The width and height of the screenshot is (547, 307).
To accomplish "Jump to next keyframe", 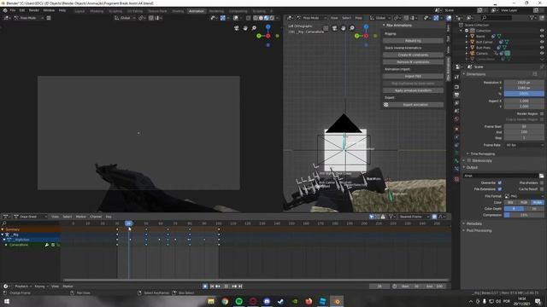I will point(234,287).
